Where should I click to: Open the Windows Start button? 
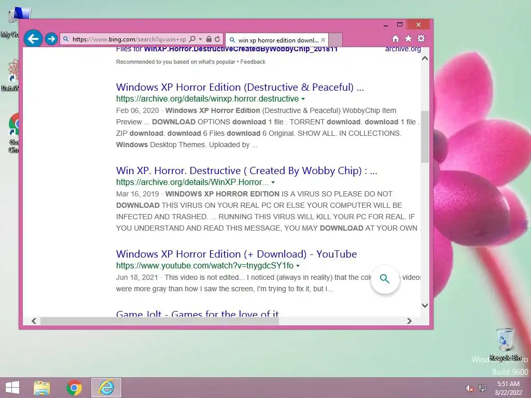12,388
